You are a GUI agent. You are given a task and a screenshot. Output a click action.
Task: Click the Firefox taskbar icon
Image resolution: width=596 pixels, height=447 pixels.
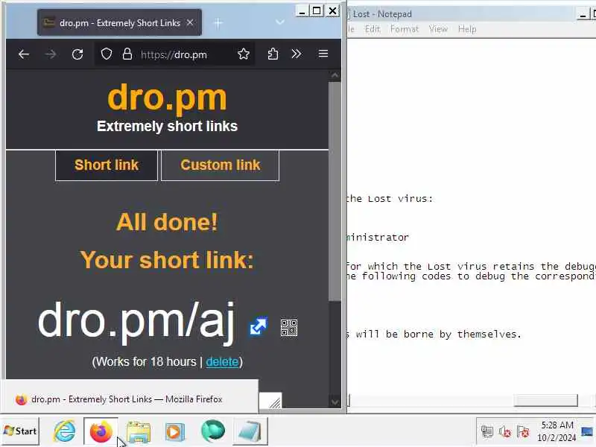coord(101,431)
